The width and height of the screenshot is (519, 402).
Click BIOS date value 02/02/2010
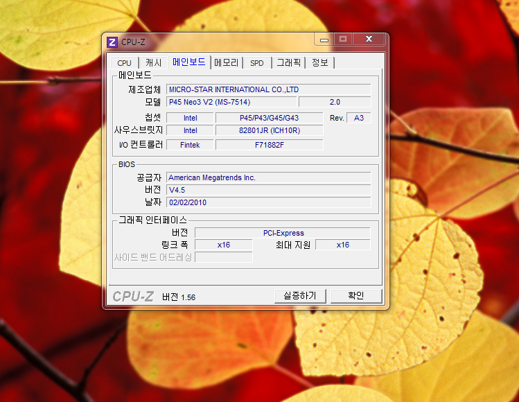click(268, 202)
